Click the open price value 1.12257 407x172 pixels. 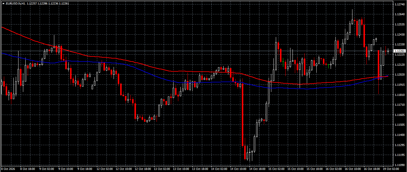[32, 3]
